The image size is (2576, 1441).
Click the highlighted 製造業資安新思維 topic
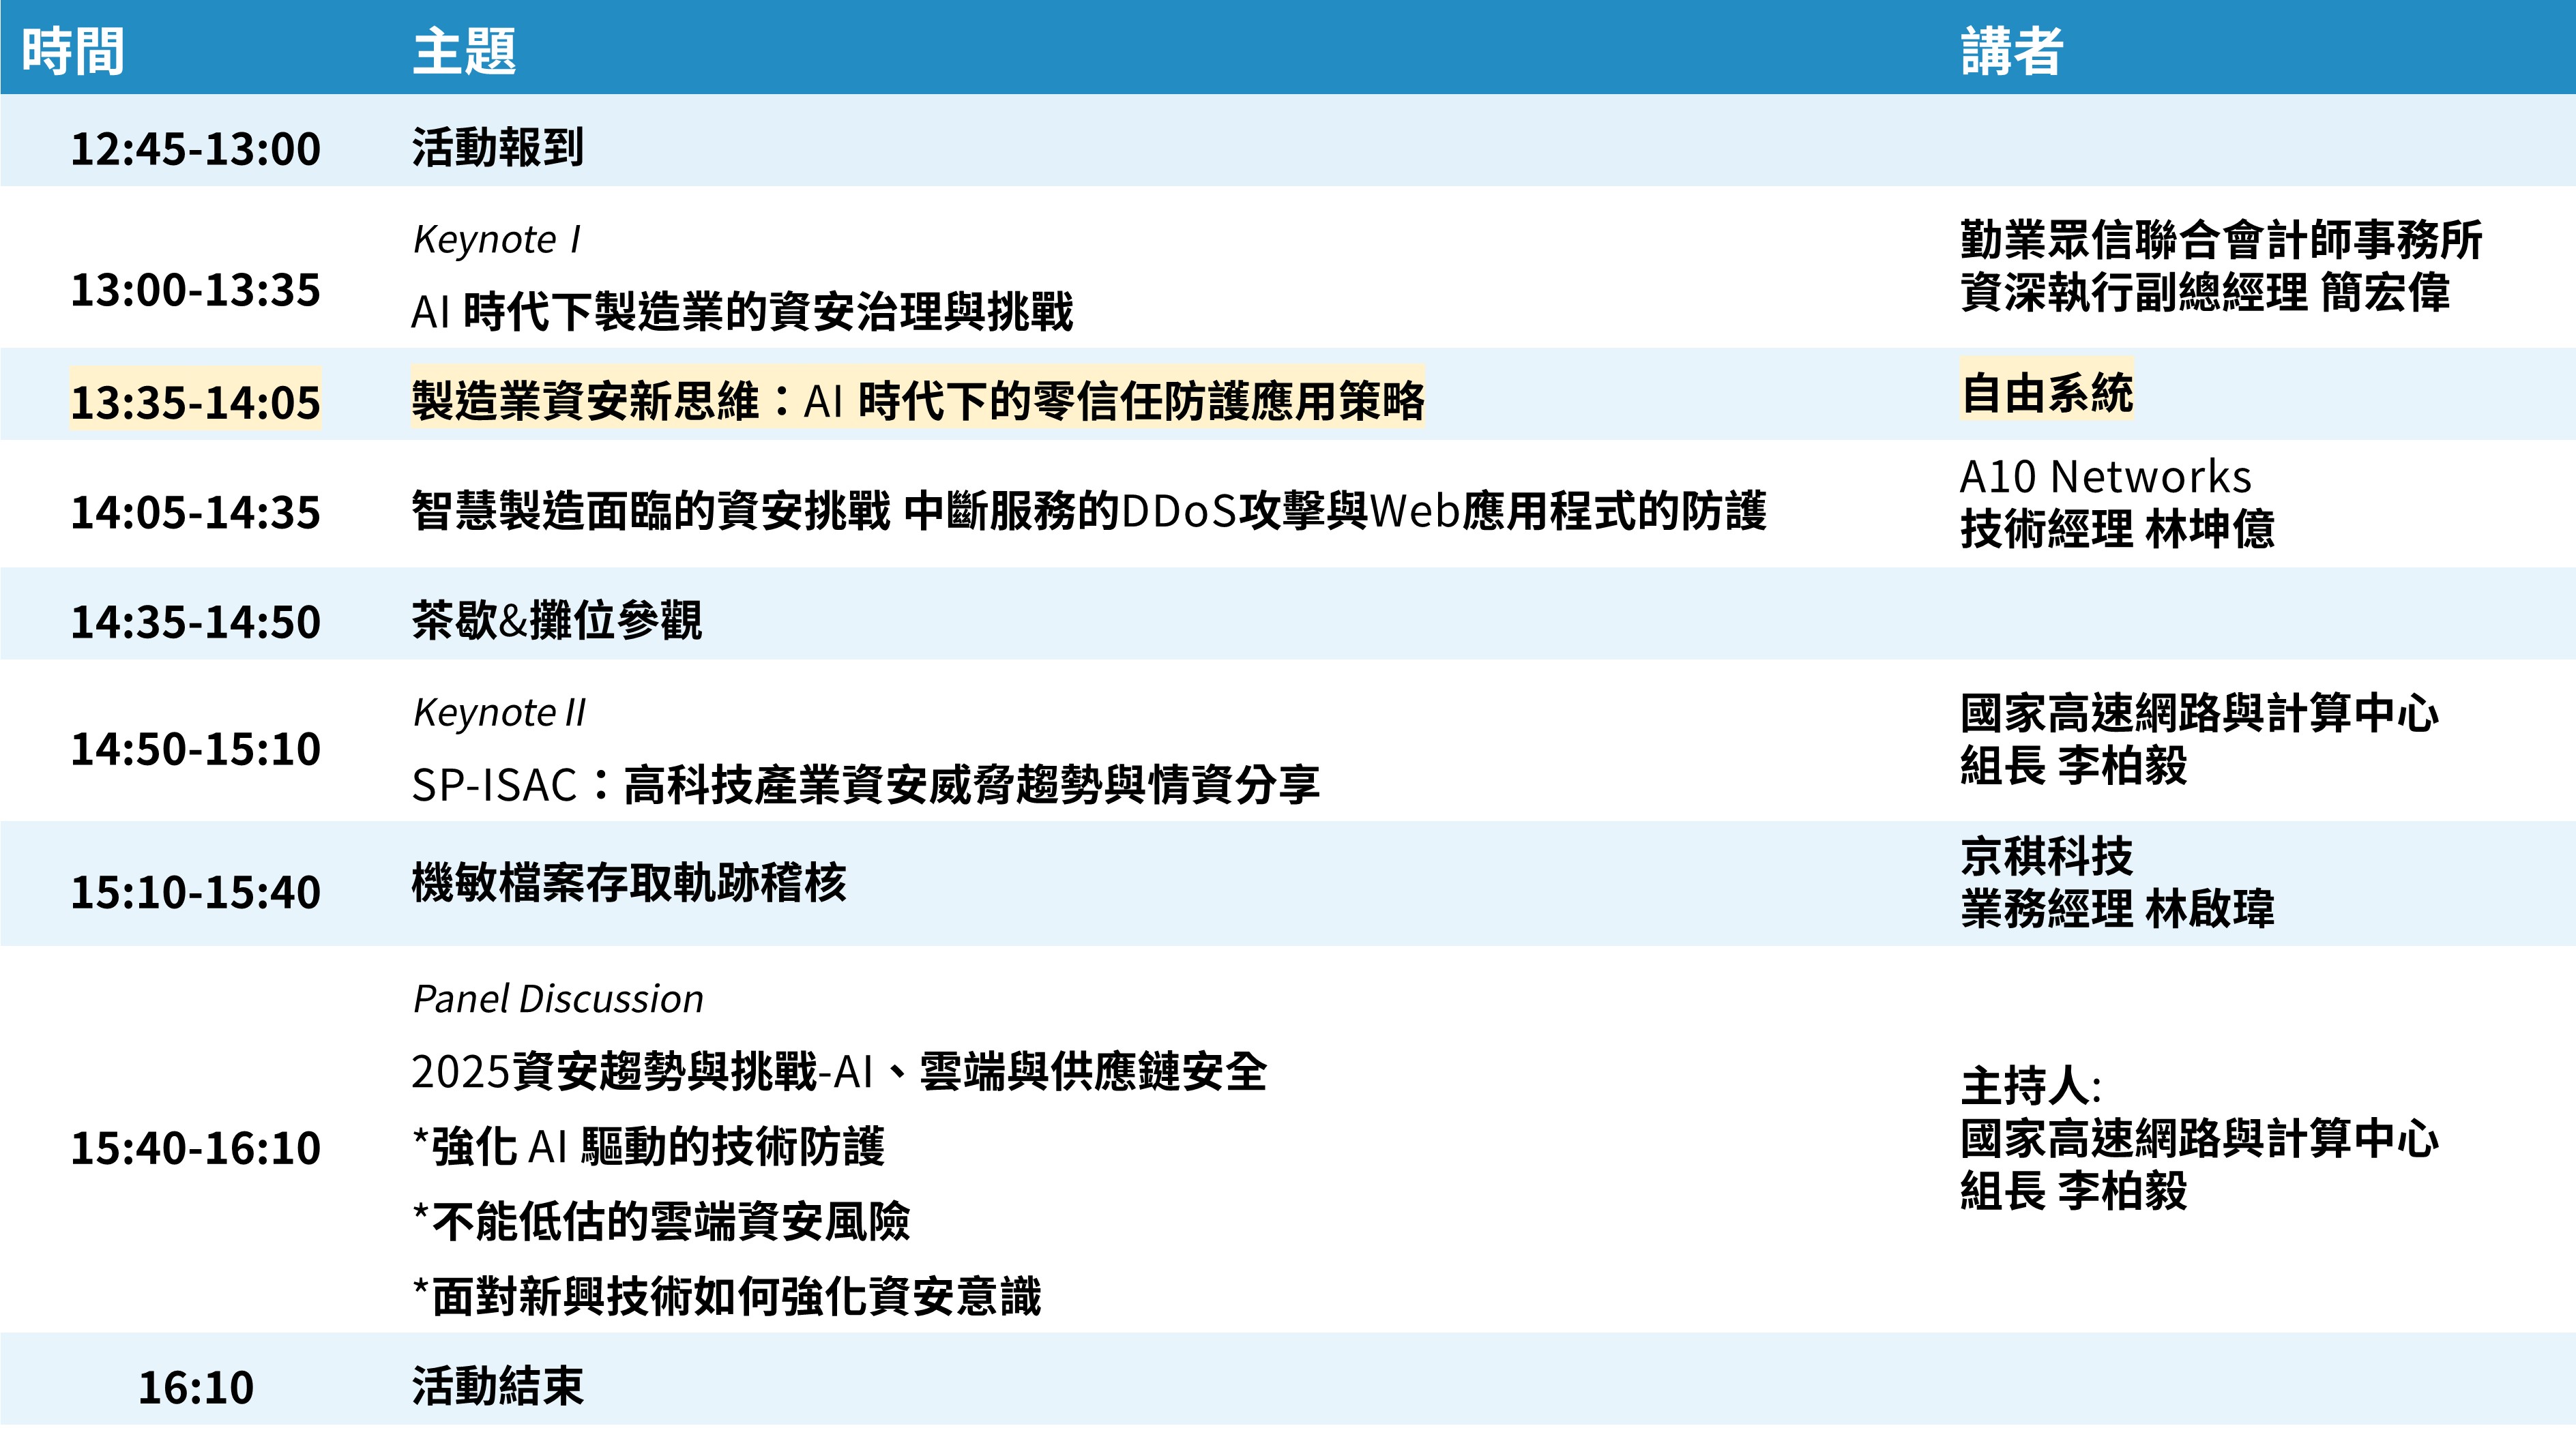click(918, 400)
